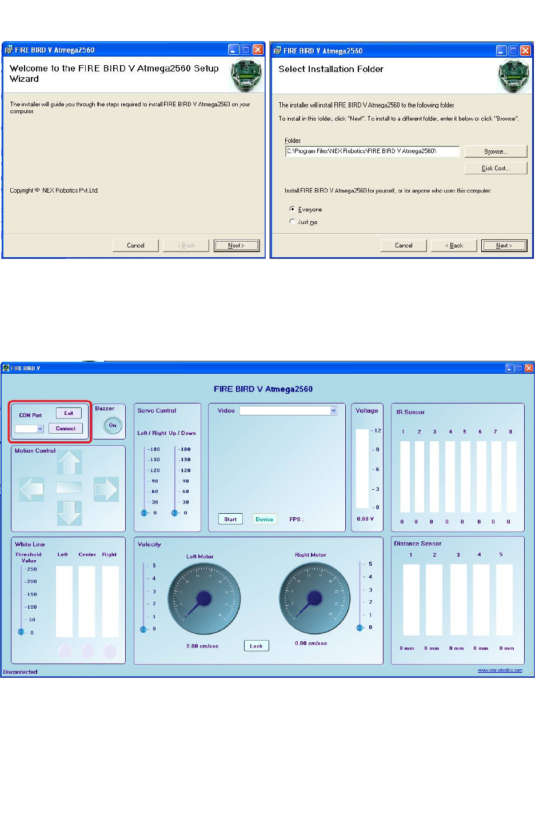
Task: Click the Lock button under Velocity
Action: (257, 646)
